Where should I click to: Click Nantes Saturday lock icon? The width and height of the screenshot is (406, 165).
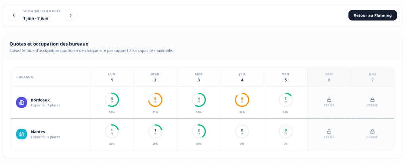click(329, 131)
